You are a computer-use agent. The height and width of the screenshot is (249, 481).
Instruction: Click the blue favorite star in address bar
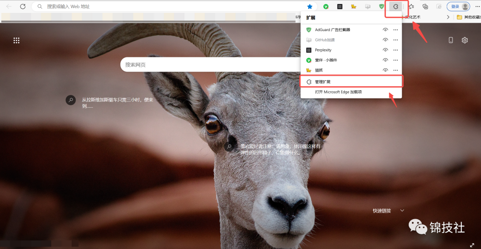point(310,7)
